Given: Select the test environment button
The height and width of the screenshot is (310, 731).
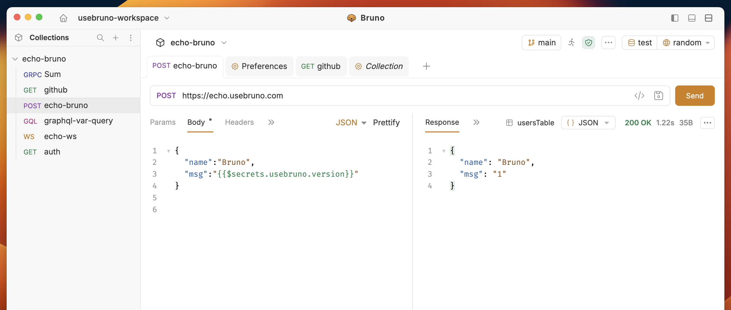Looking at the screenshot, I should point(640,43).
